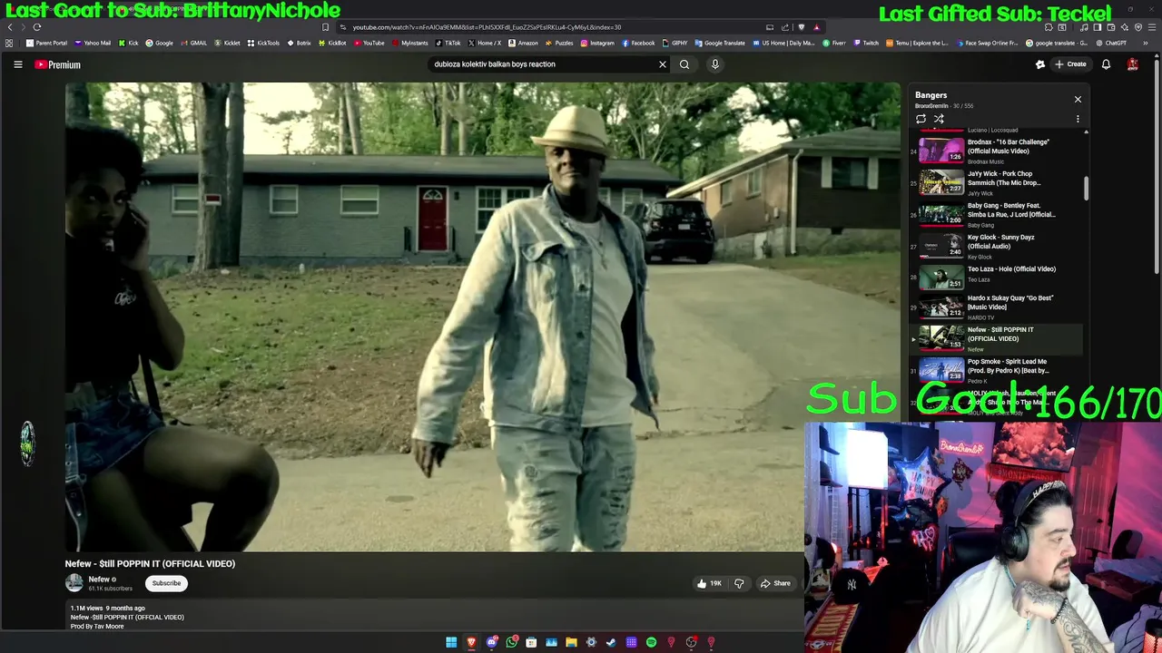Screen dimensions: 1162x653
Task: Open the Bangers playlist three-dot menu
Action: pyautogui.click(x=1078, y=119)
